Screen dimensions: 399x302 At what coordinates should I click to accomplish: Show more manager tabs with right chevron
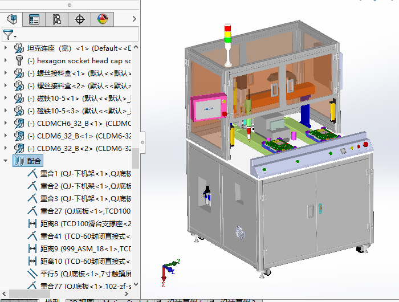click(135, 19)
